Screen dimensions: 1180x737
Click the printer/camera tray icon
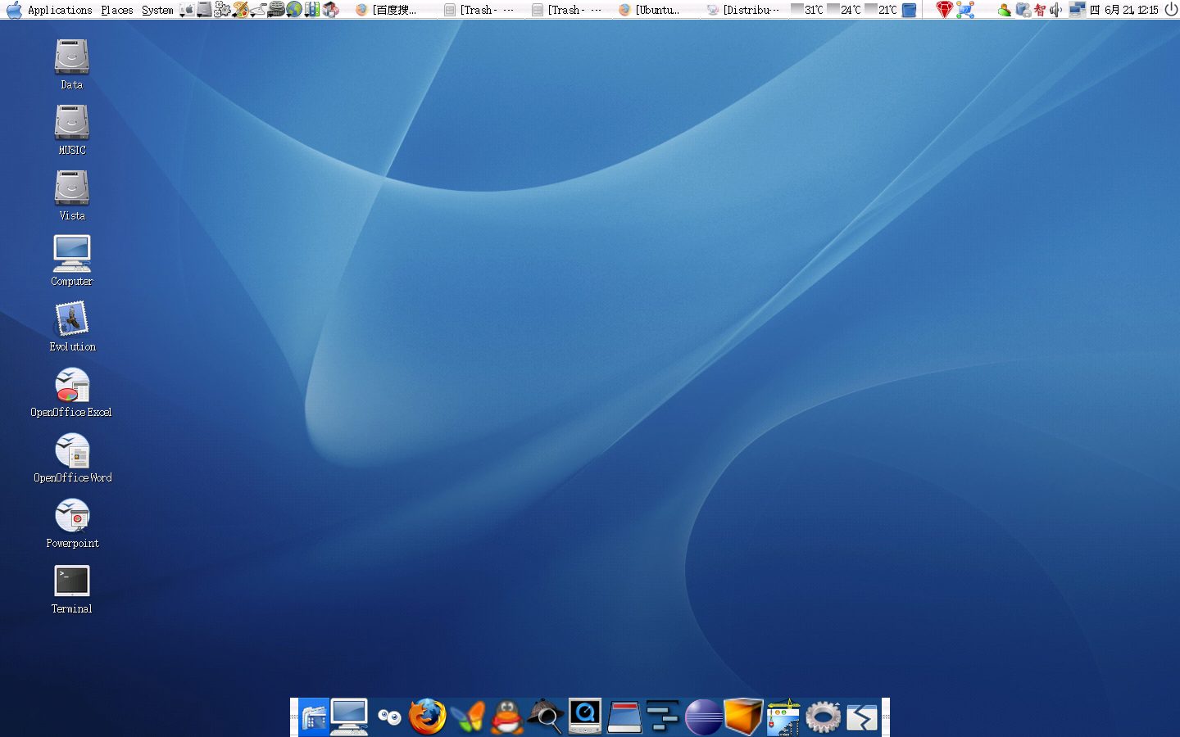[x=1023, y=10]
